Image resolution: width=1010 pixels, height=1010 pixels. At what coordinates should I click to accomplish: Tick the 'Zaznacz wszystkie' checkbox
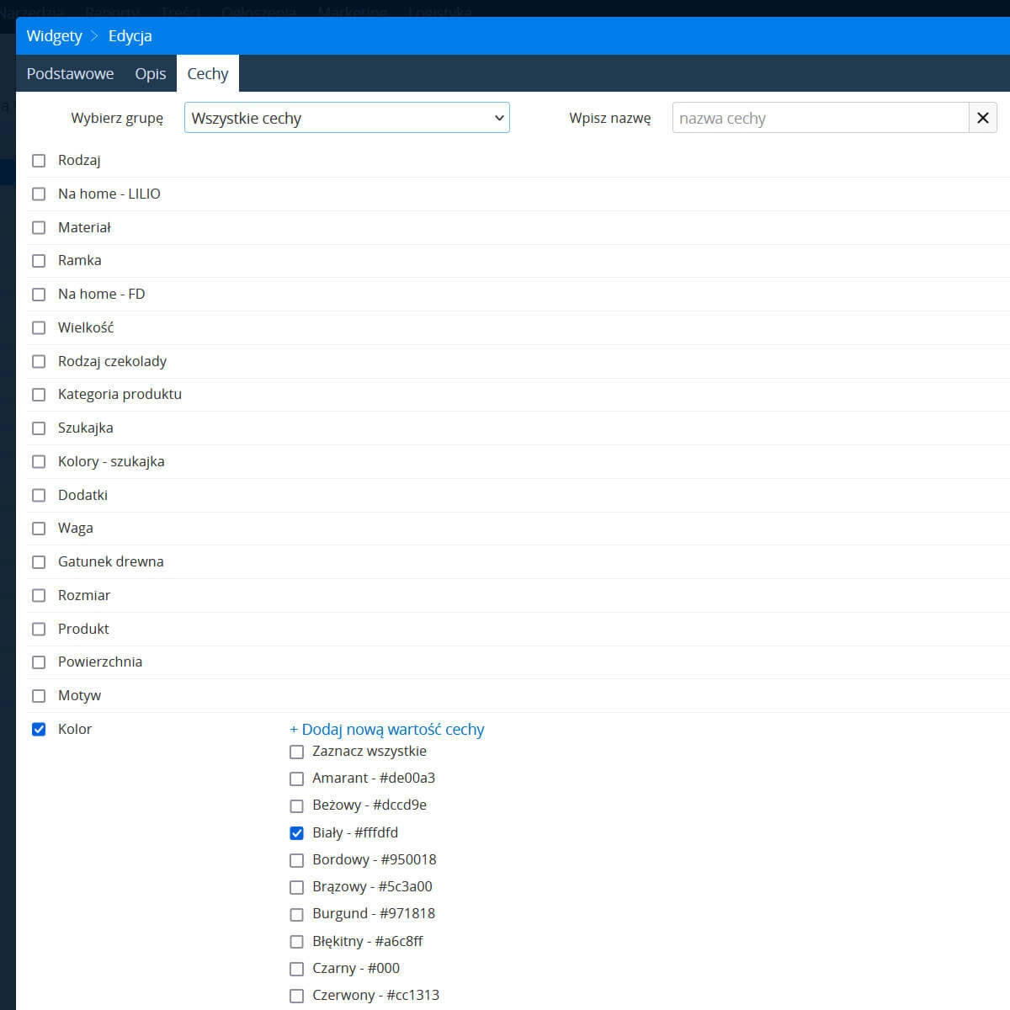click(x=296, y=752)
